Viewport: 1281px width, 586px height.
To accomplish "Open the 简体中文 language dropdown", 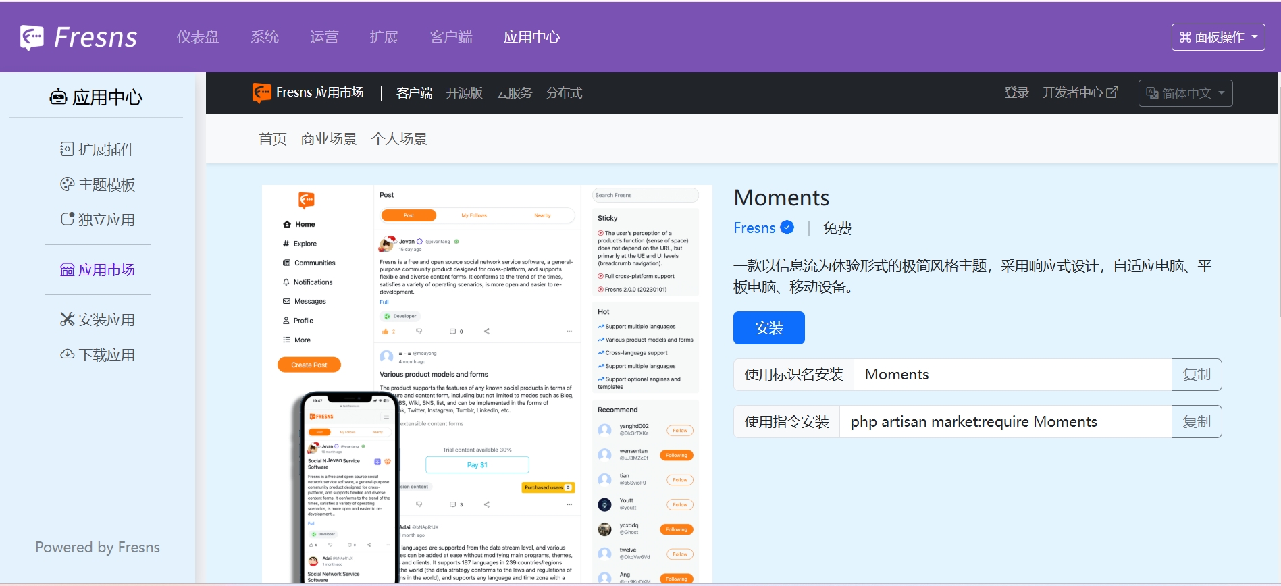I will pos(1185,93).
